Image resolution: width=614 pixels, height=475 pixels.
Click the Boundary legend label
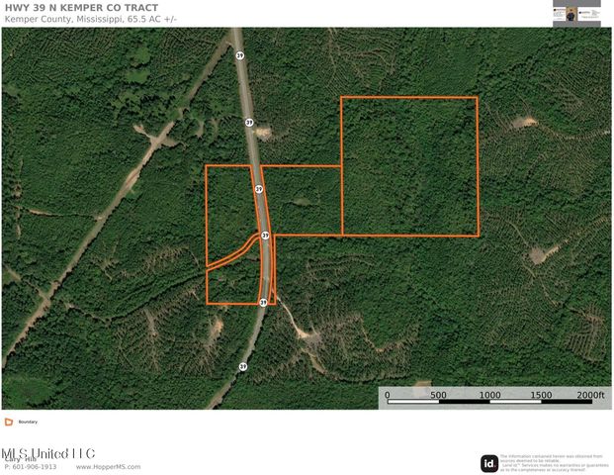point(28,422)
